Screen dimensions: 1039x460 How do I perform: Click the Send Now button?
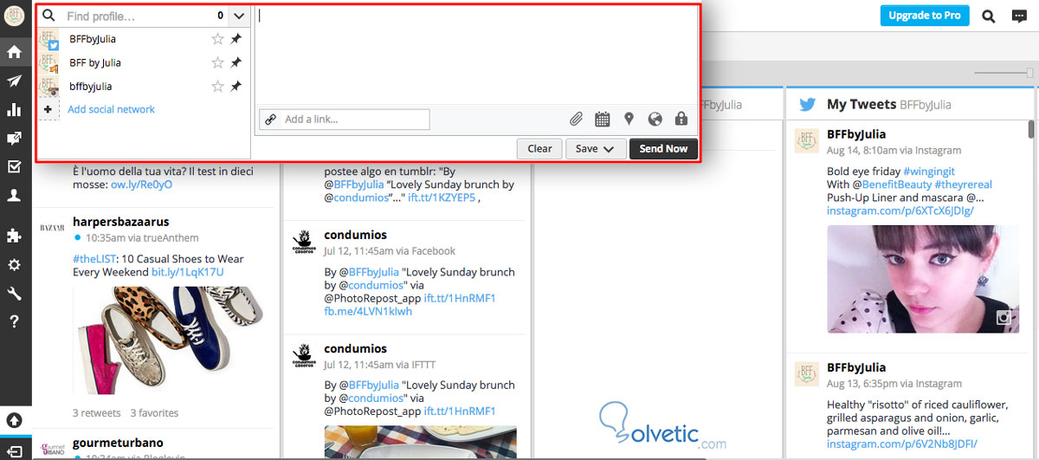pos(663,149)
